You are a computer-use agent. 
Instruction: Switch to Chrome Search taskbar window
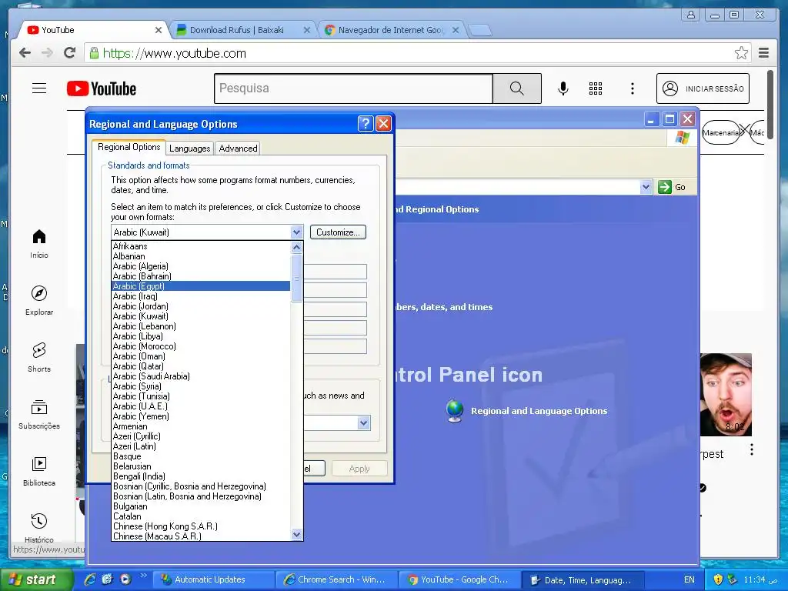click(336, 579)
